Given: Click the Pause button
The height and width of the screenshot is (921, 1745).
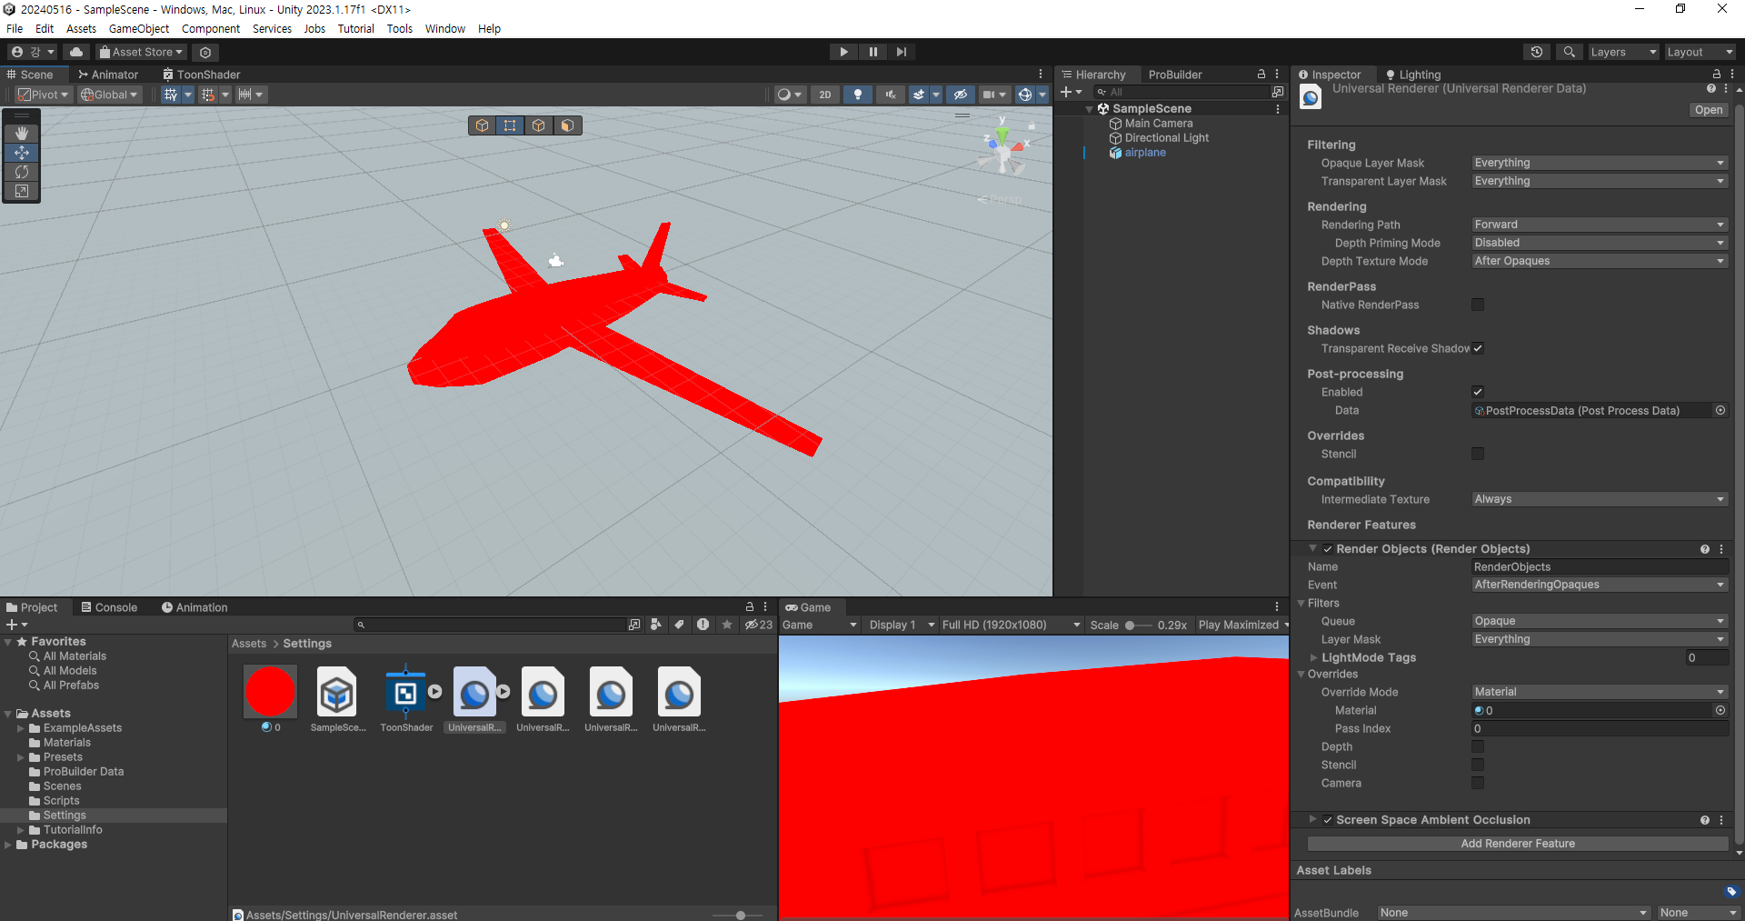Looking at the screenshot, I should 872,52.
